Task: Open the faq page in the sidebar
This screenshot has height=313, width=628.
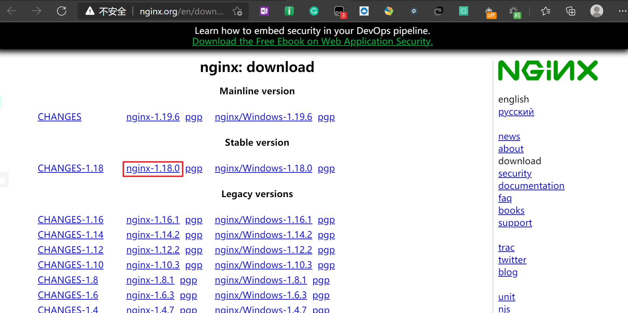Action: pos(505,198)
